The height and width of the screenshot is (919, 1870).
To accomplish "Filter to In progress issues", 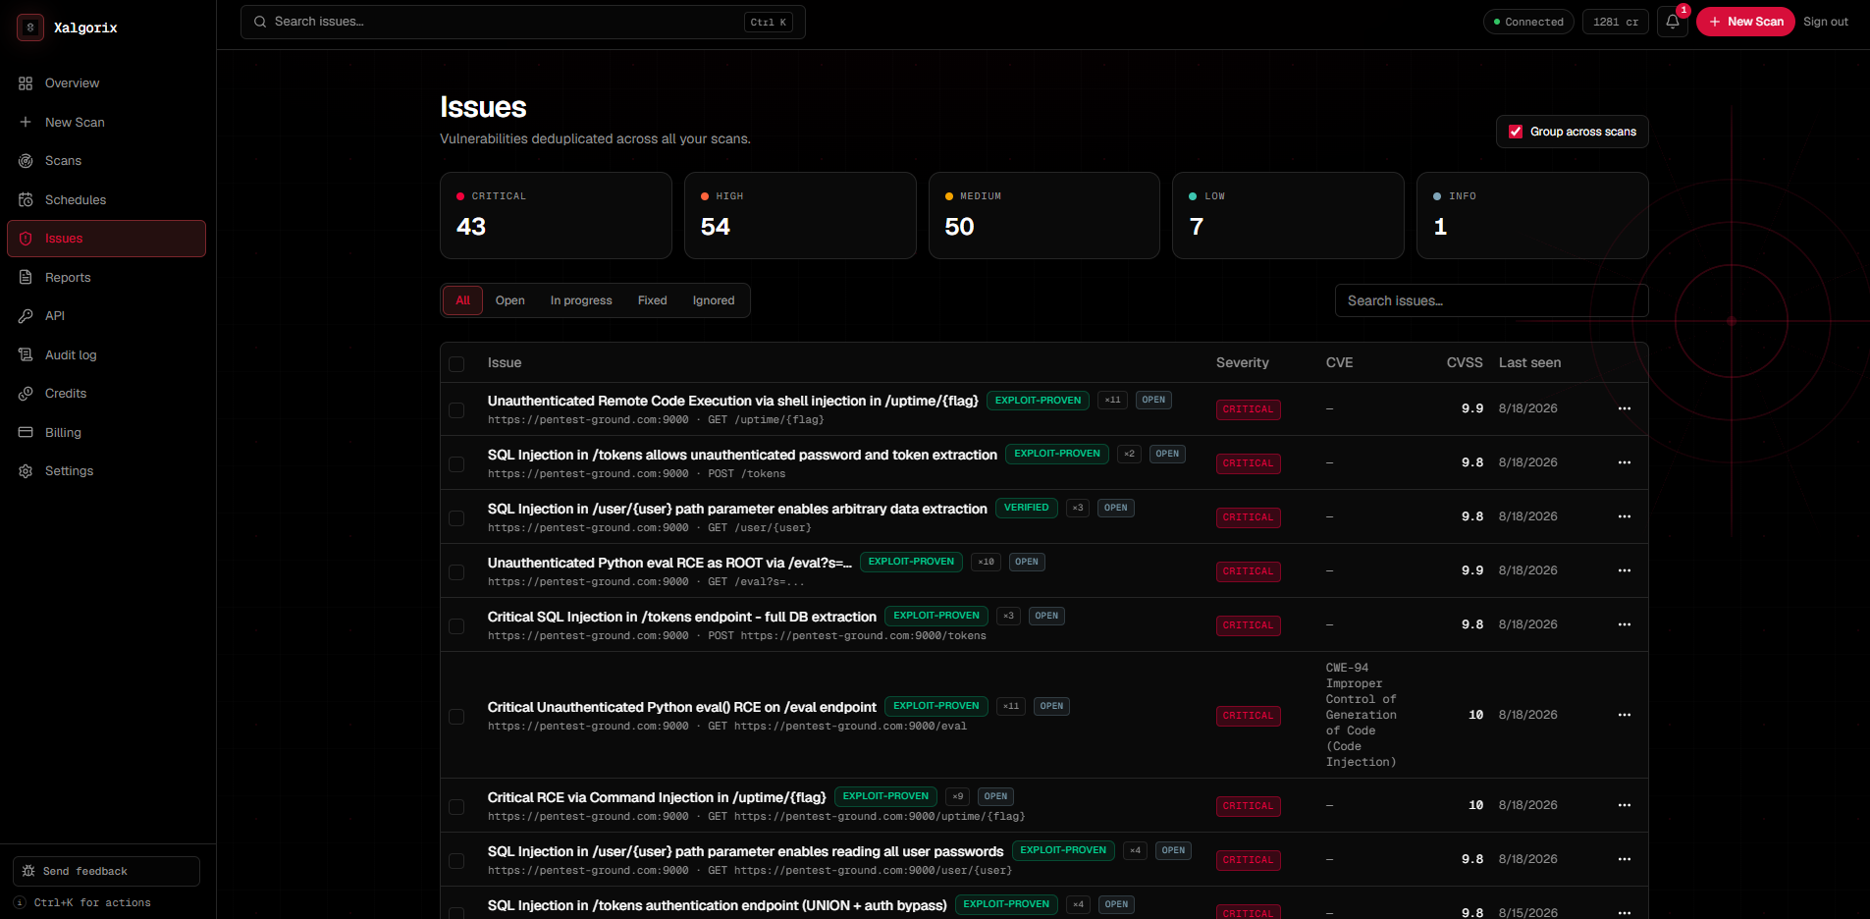I will point(581,300).
